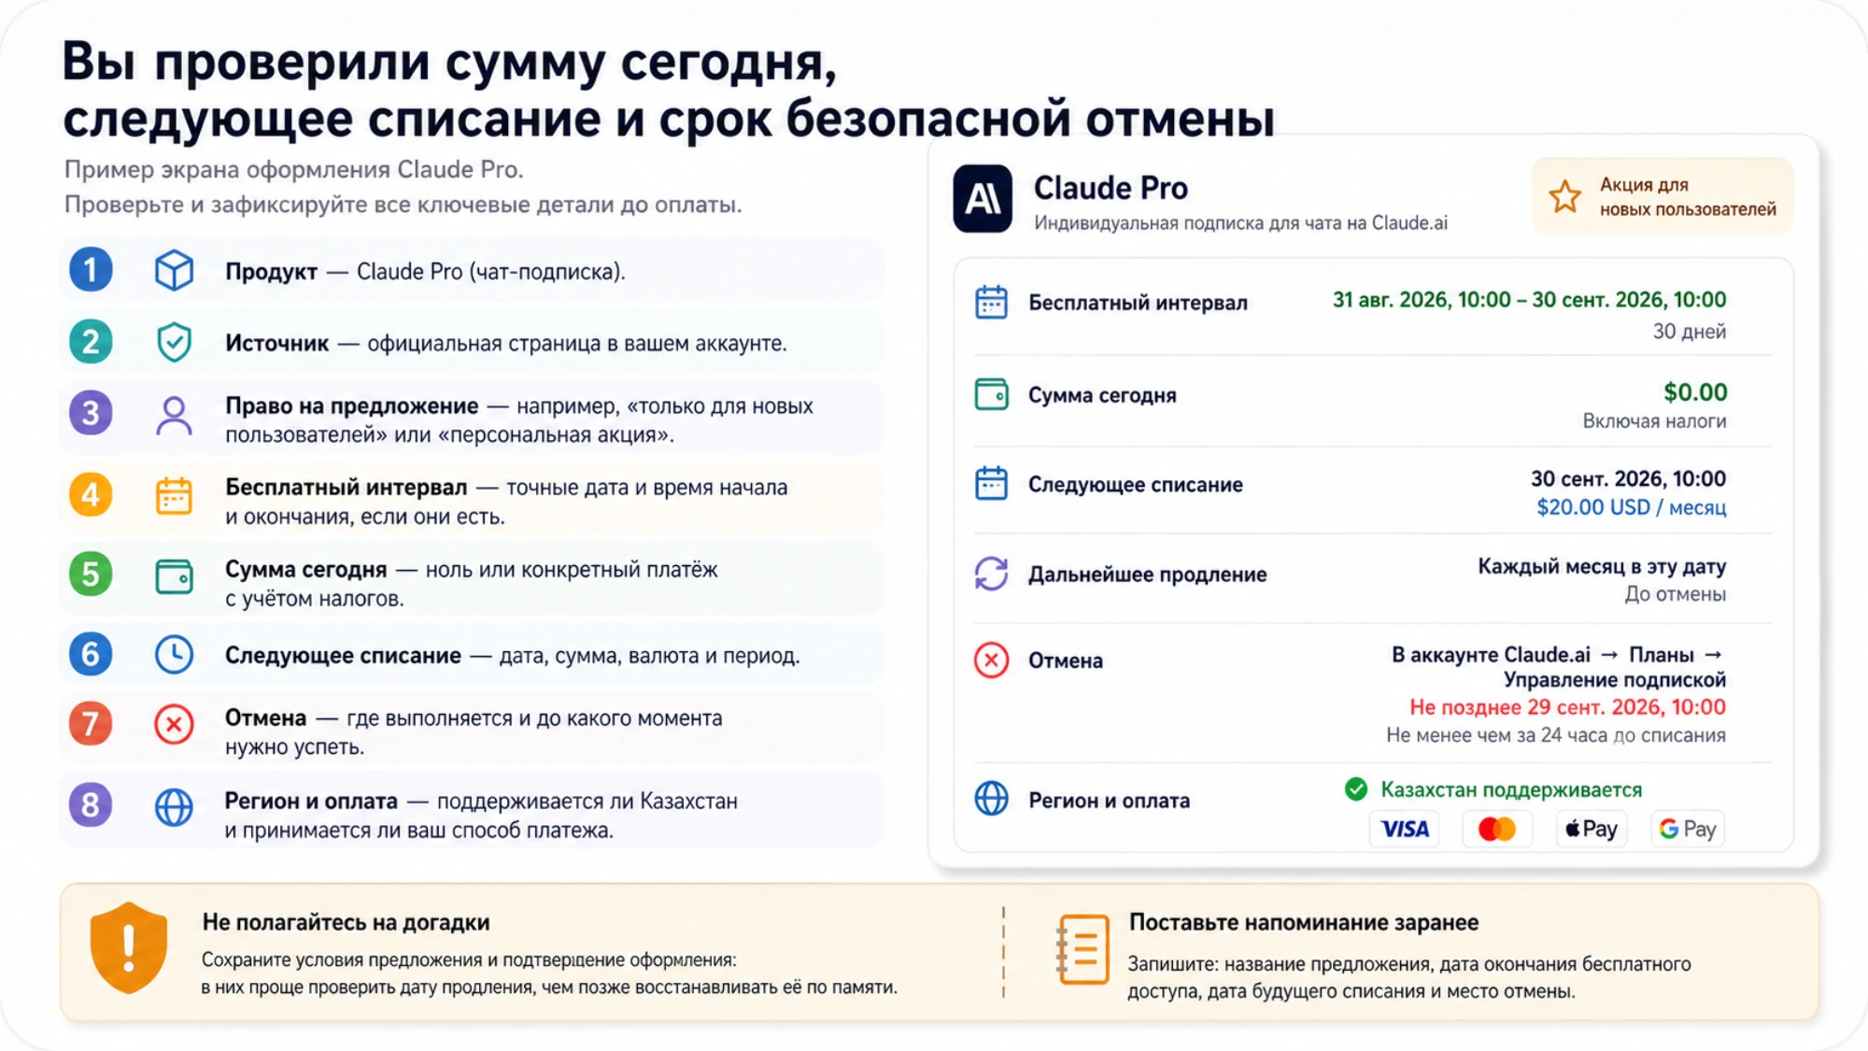This screenshot has height=1051, width=1868.
Task: Select the Google Pay logo
Action: 1688,829
